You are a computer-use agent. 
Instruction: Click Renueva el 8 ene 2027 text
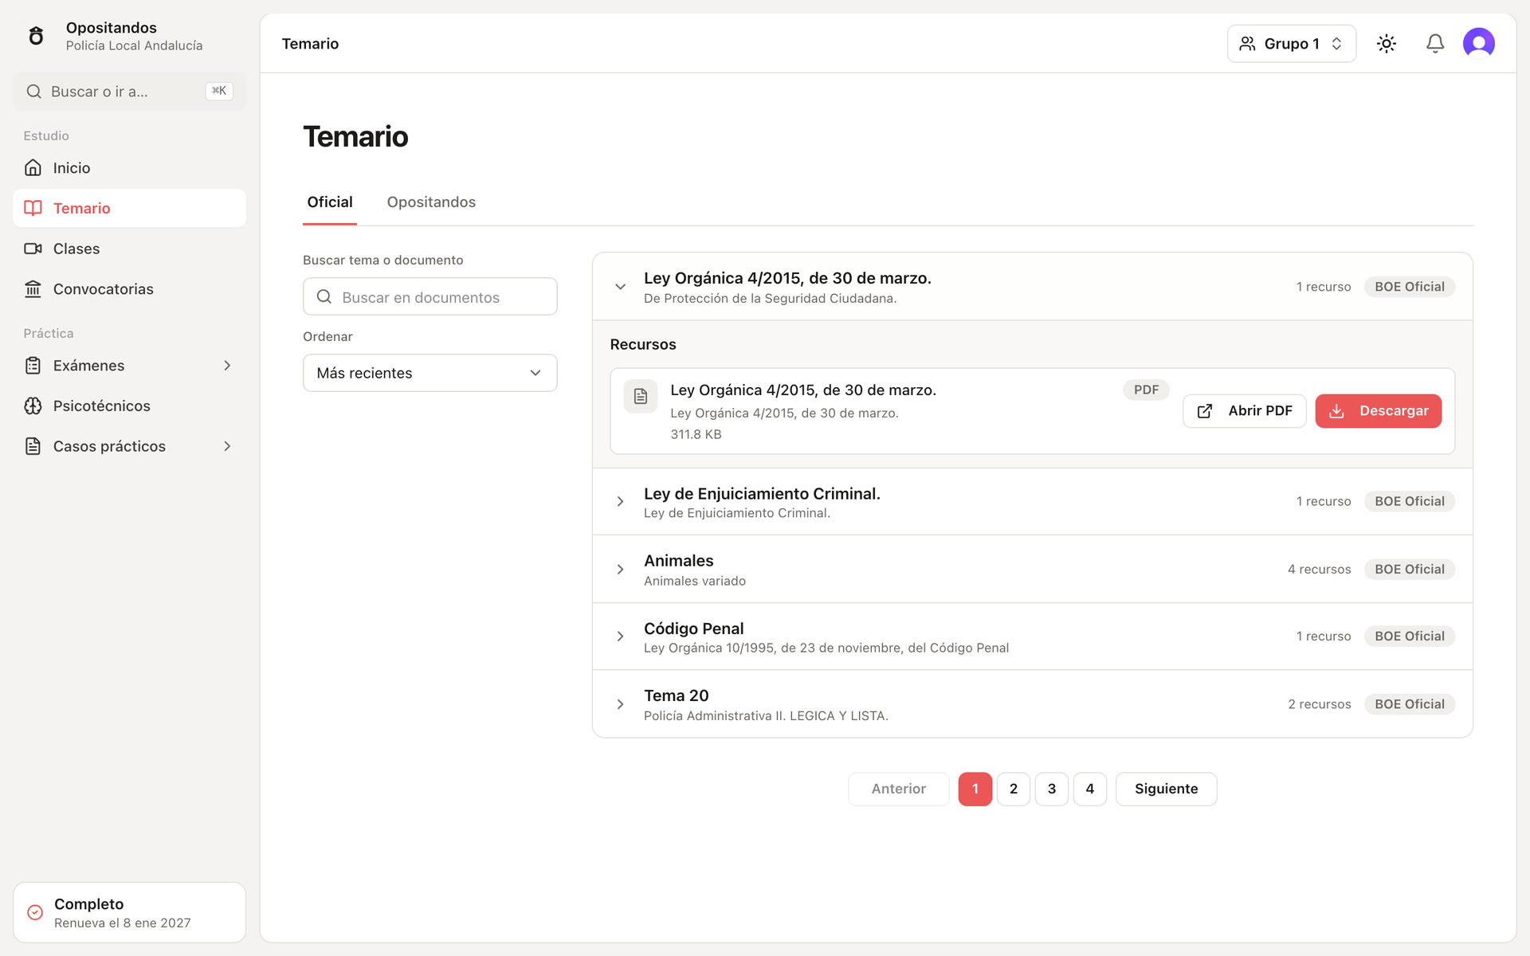123,923
